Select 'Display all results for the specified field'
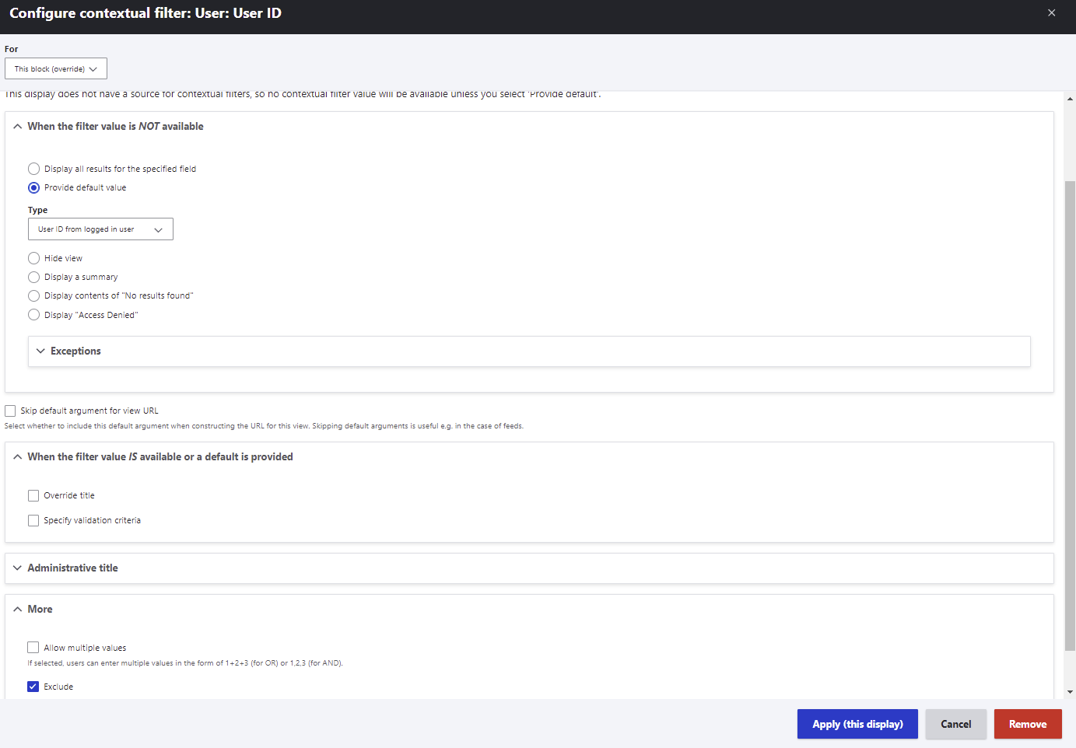The height and width of the screenshot is (748, 1076). [33, 168]
